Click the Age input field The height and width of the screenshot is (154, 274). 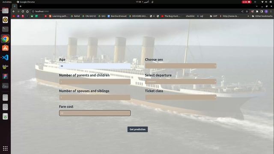click(95, 66)
